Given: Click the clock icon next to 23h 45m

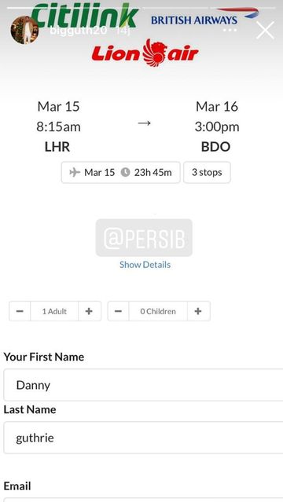Looking at the screenshot, I should [x=125, y=173].
